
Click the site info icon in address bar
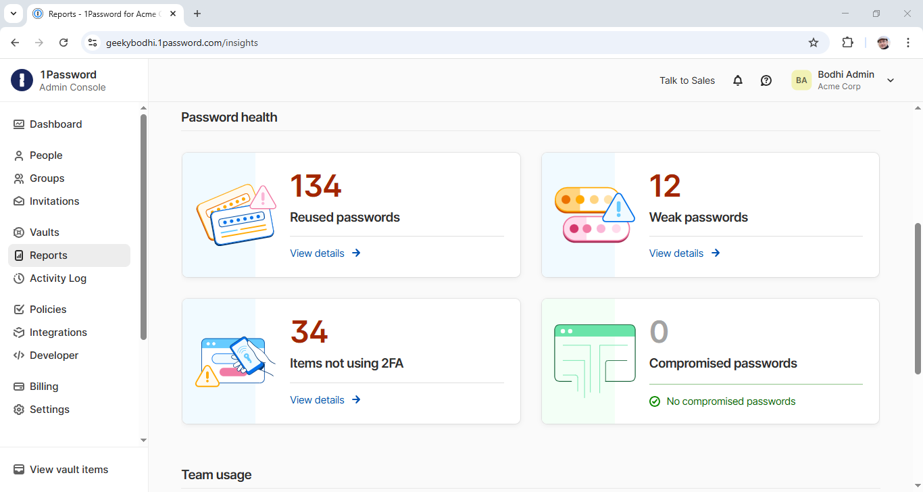[x=93, y=43]
